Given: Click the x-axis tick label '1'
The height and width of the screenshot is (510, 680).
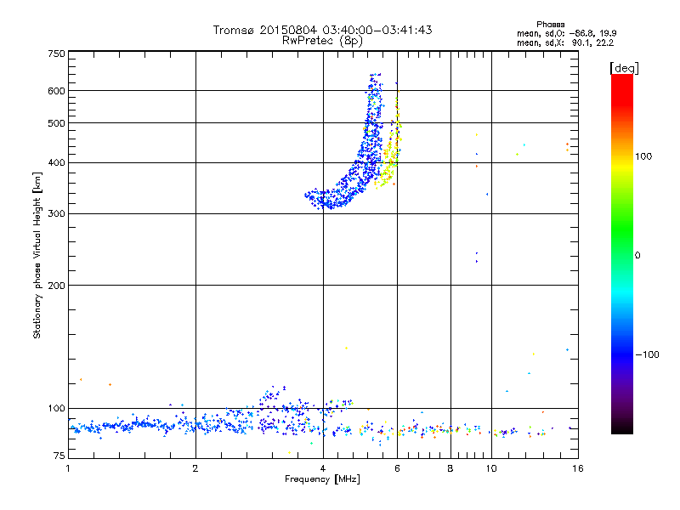Looking at the screenshot, I should click(68, 468).
